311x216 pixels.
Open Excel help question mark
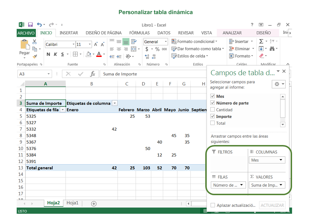click(252, 25)
